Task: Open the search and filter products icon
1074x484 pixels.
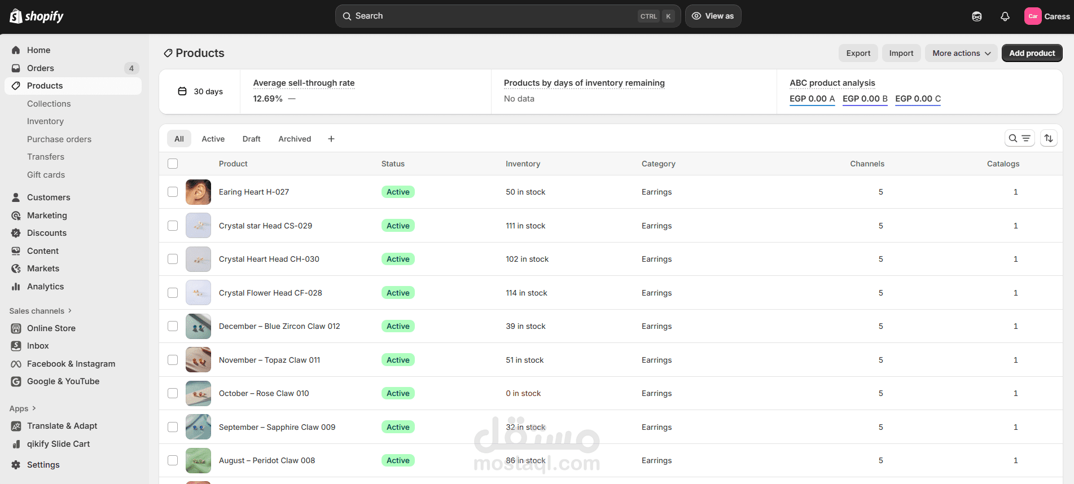Action: click(x=1019, y=138)
